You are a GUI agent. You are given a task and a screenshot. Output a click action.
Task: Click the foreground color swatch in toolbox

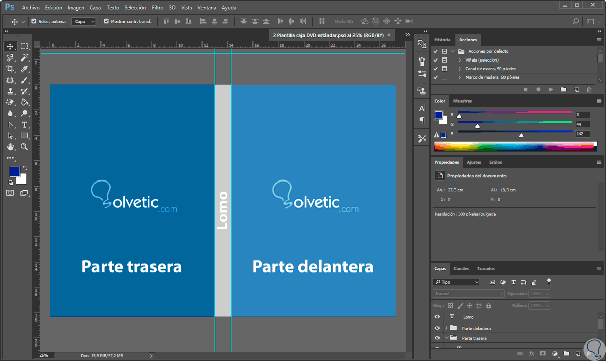tap(14, 172)
